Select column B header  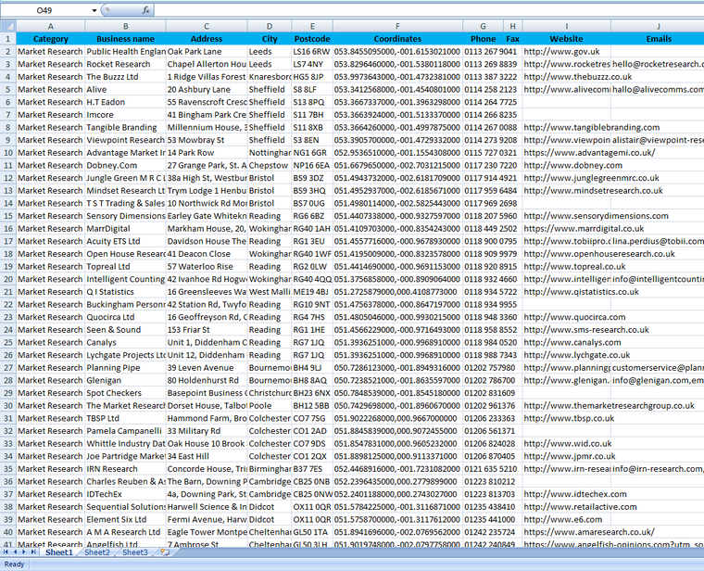point(125,26)
